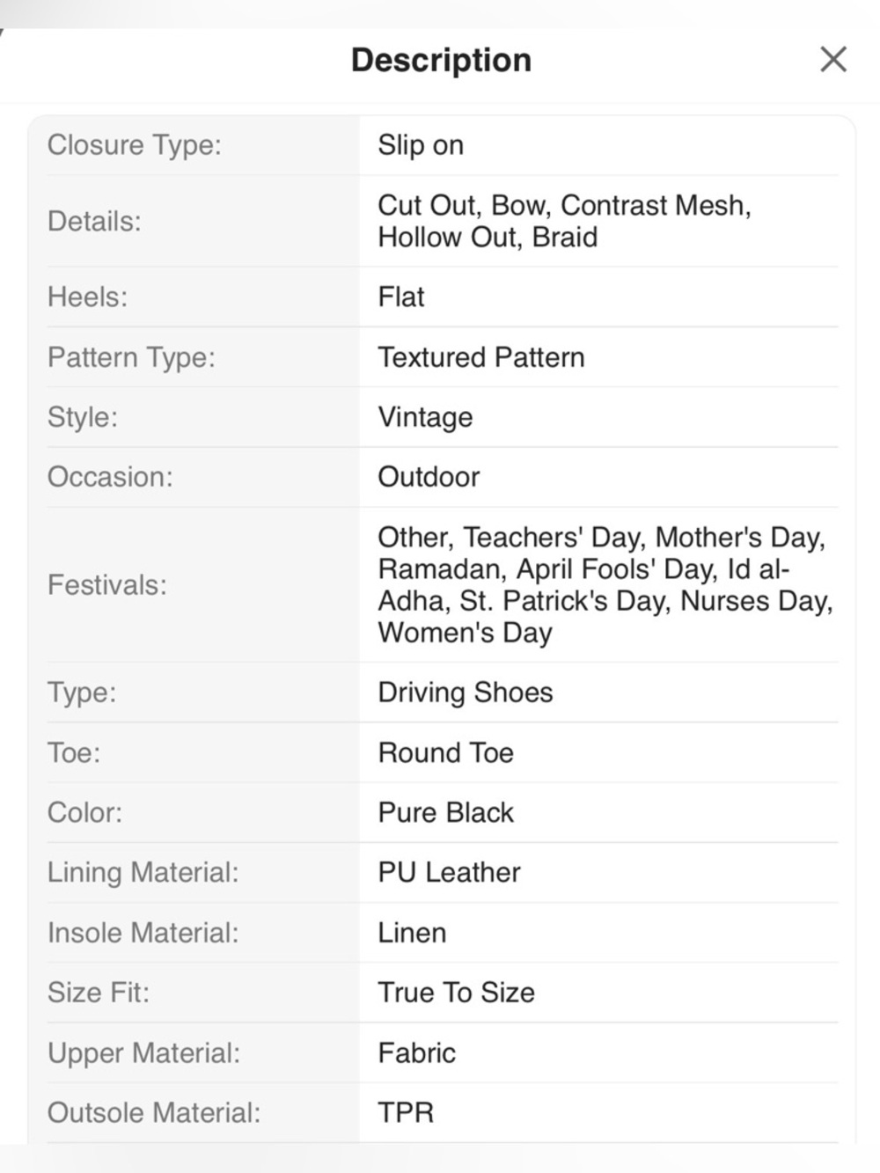
Task: Select the Festivals list text
Action: [605, 585]
